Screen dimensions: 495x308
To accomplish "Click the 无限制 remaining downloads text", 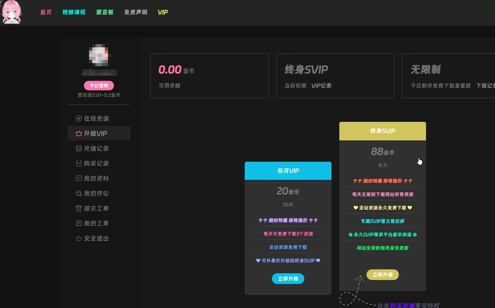I will pyautogui.click(x=426, y=70).
